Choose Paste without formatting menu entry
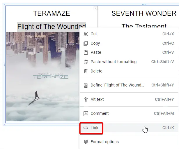 [129, 62]
